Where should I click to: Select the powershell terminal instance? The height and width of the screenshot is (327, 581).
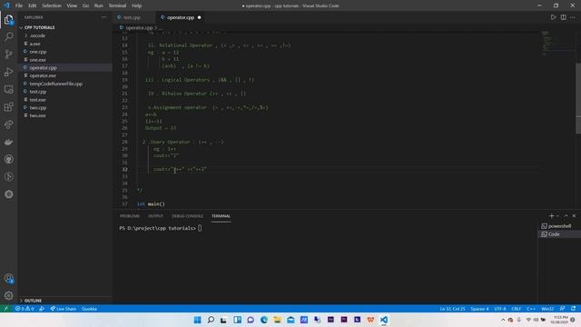559,226
